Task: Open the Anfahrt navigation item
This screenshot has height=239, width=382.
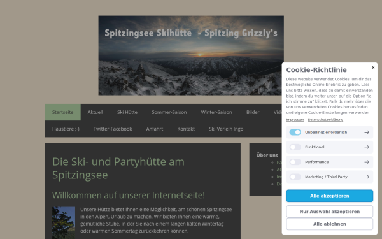Action: (155, 129)
